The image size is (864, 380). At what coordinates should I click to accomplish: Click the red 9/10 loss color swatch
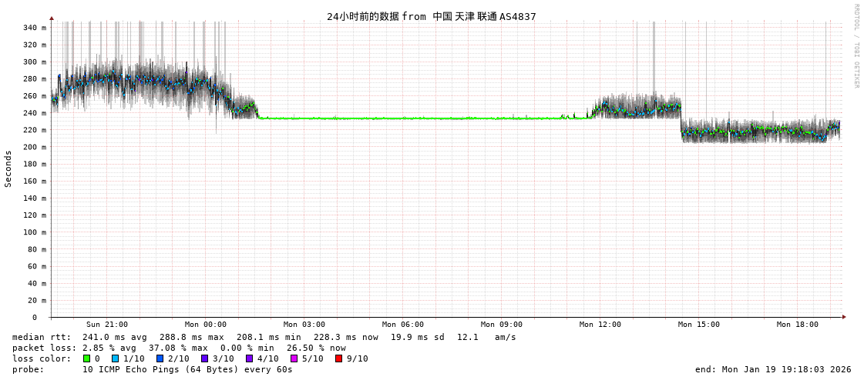339,358
